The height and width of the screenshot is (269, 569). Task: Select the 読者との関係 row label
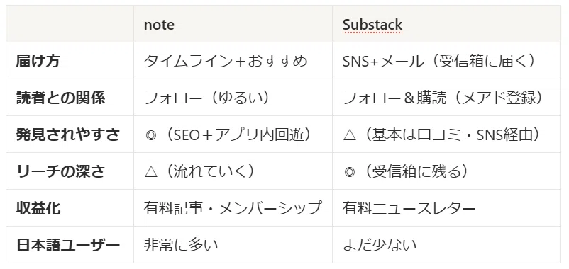70,98
